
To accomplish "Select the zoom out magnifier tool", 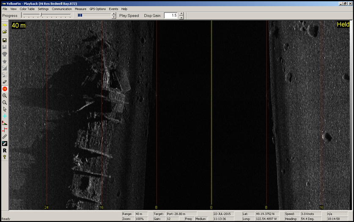I will 5,103.
